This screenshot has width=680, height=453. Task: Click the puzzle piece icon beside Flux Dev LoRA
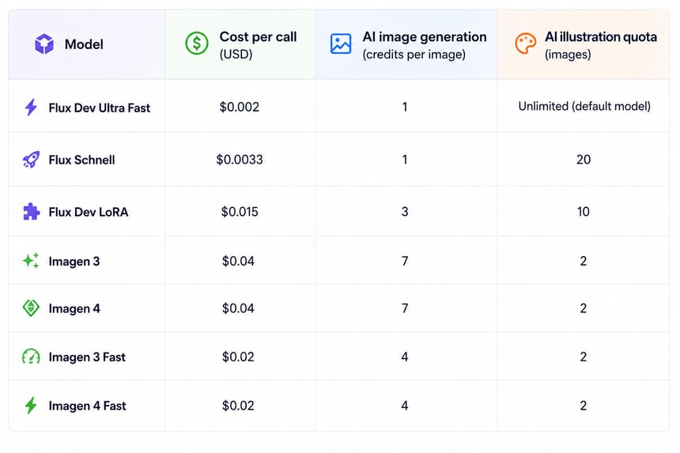pyautogui.click(x=31, y=212)
